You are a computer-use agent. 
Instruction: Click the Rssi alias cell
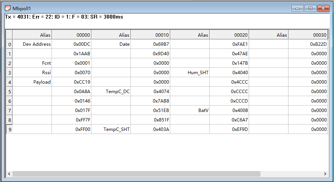click(32, 73)
